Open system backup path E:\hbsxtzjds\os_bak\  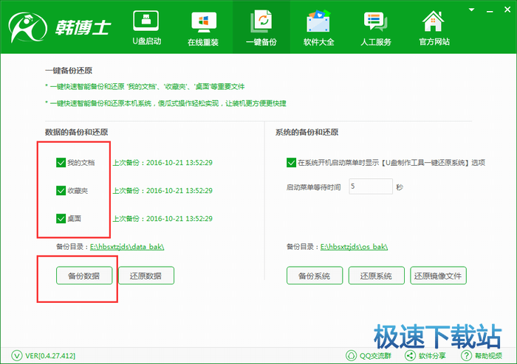tap(353, 246)
